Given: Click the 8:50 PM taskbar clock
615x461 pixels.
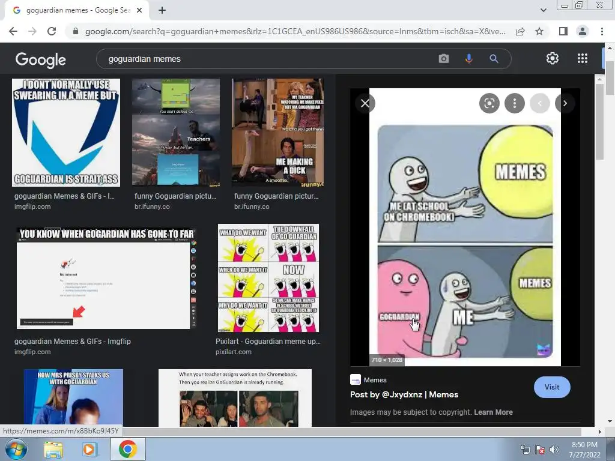Looking at the screenshot, I should tap(584, 445).
